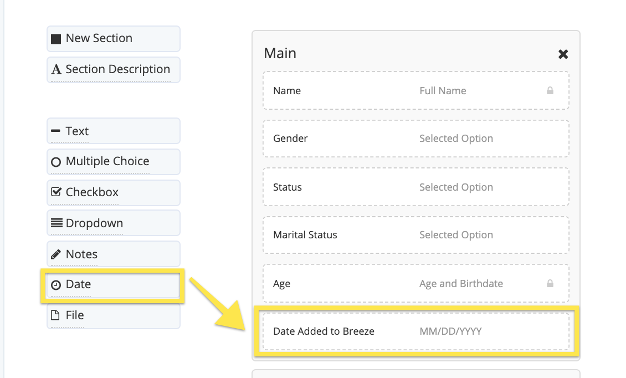Add a Date field type

click(x=114, y=285)
